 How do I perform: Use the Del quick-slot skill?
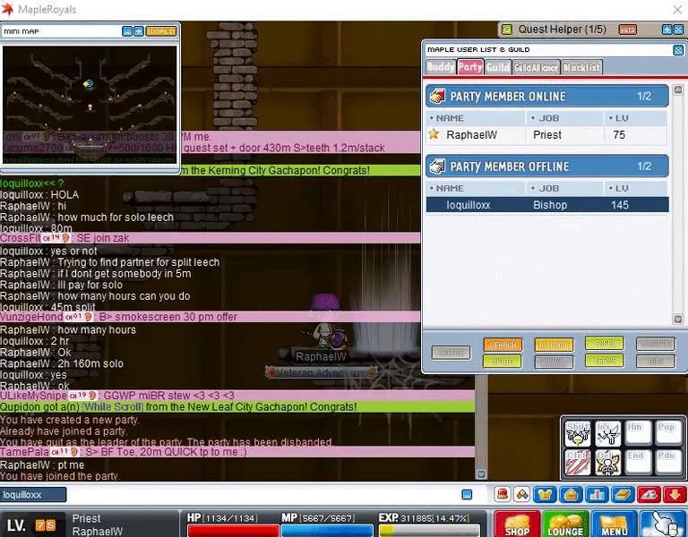tap(607, 463)
